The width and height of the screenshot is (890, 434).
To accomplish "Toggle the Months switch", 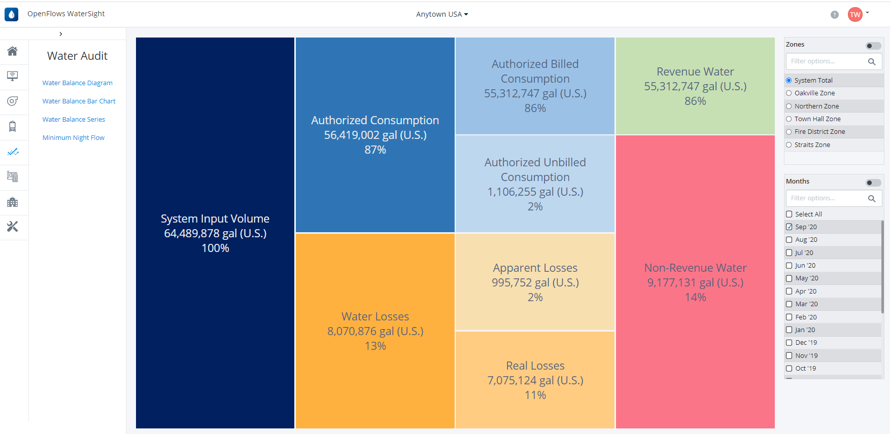I will (873, 183).
